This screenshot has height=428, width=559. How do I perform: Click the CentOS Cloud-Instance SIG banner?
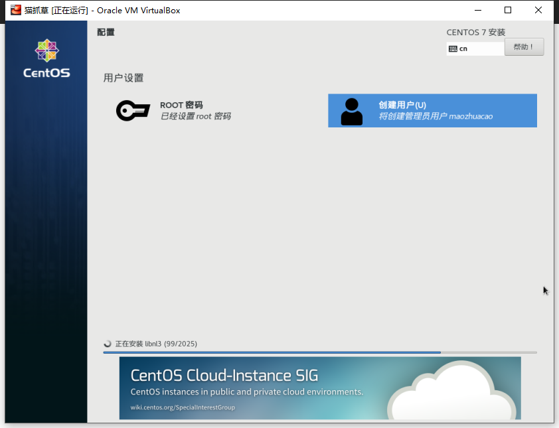click(x=320, y=388)
